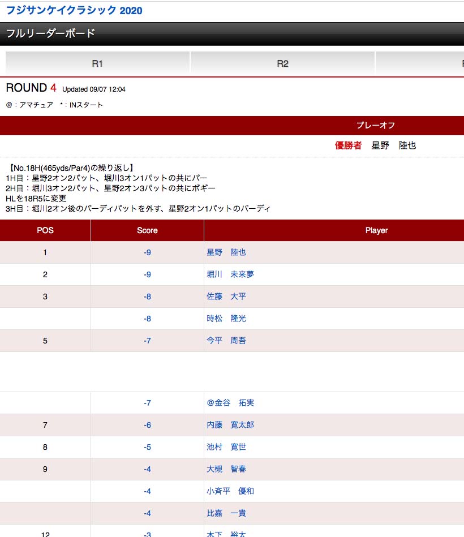
Task: Open amateur player 金谷 拓実 link
Action: (230, 403)
